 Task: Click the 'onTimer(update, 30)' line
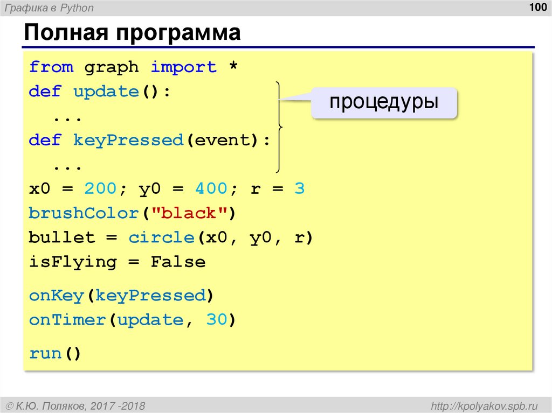pos(132,320)
